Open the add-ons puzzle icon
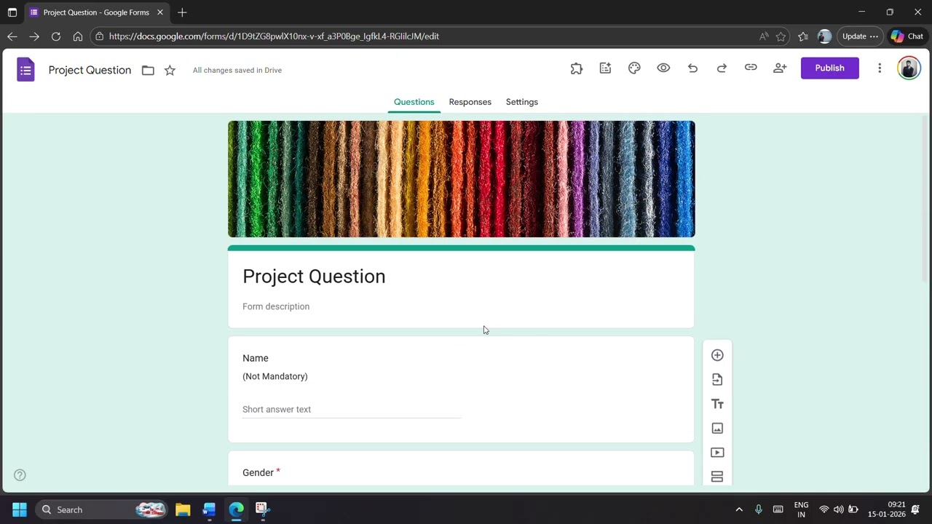The image size is (932, 524). click(x=576, y=68)
